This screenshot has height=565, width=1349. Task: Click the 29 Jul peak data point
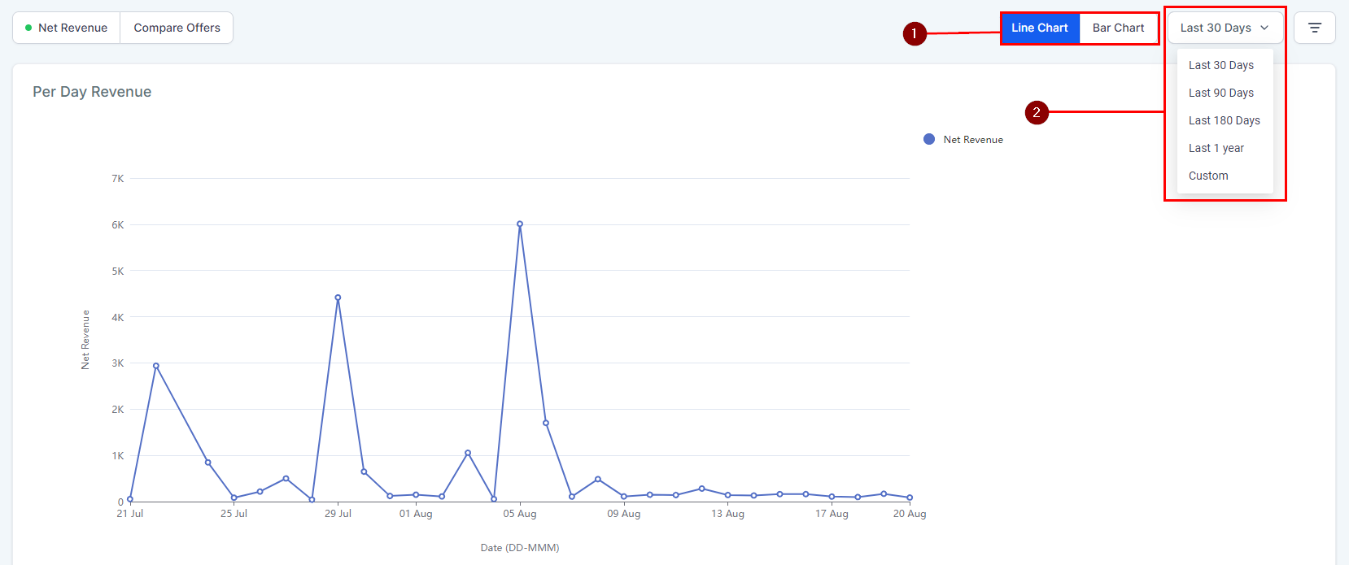click(x=338, y=298)
